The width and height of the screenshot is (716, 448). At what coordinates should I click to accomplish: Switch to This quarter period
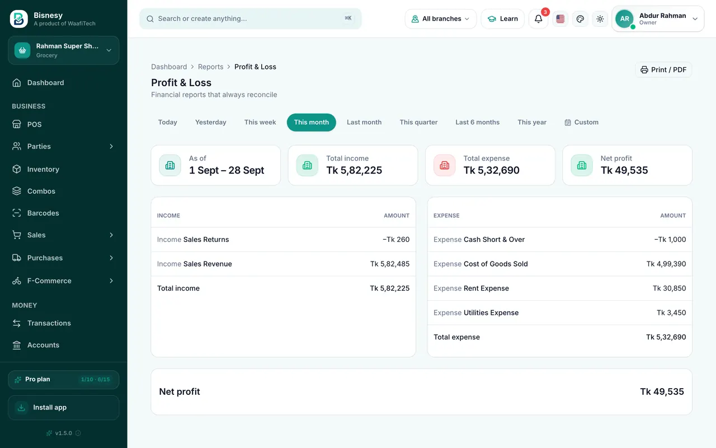[418, 122]
